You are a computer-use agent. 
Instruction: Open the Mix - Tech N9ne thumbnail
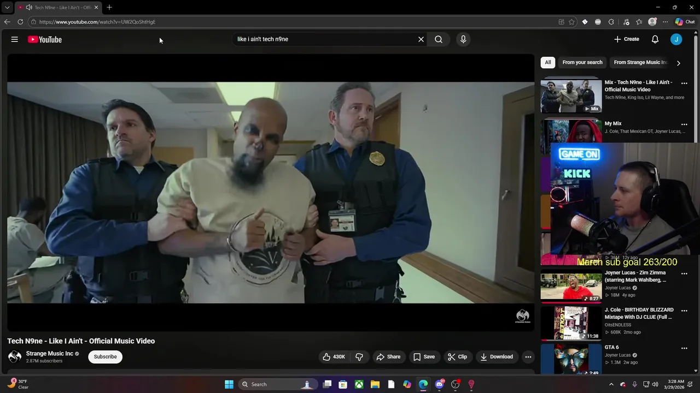[571, 96]
